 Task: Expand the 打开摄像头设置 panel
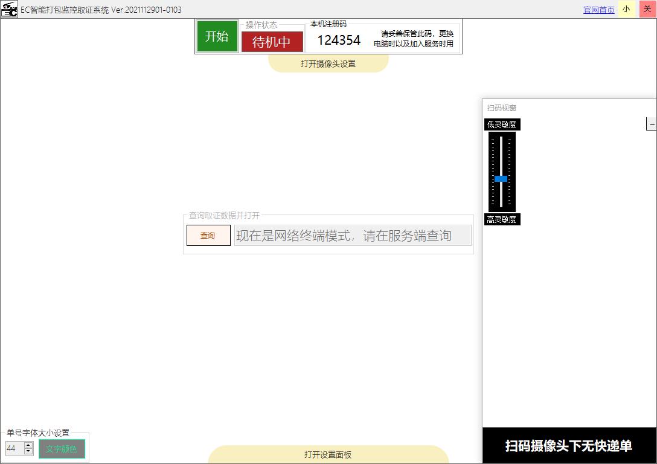click(328, 63)
